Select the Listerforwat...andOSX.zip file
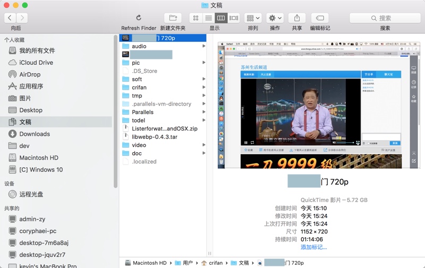425x268 pixels. pyautogui.click(x=165, y=128)
